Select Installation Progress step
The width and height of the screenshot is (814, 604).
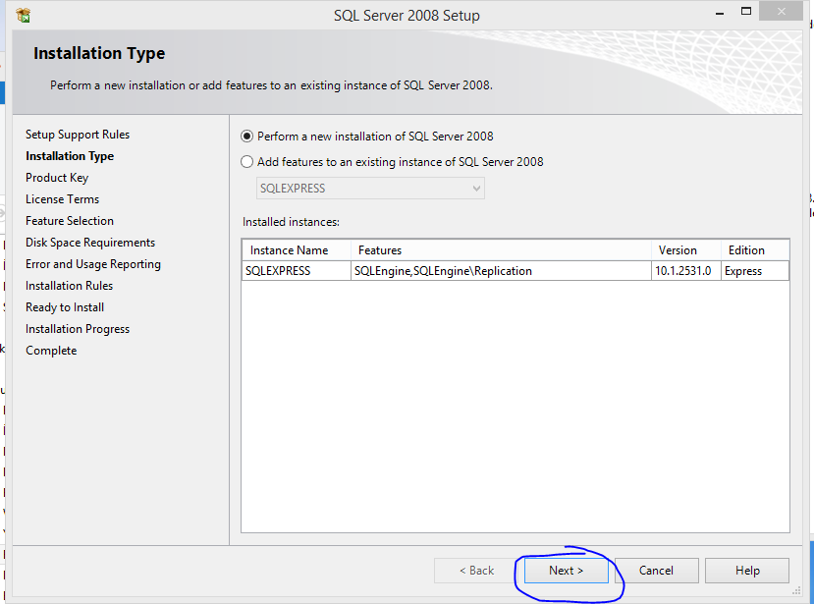point(78,329)
